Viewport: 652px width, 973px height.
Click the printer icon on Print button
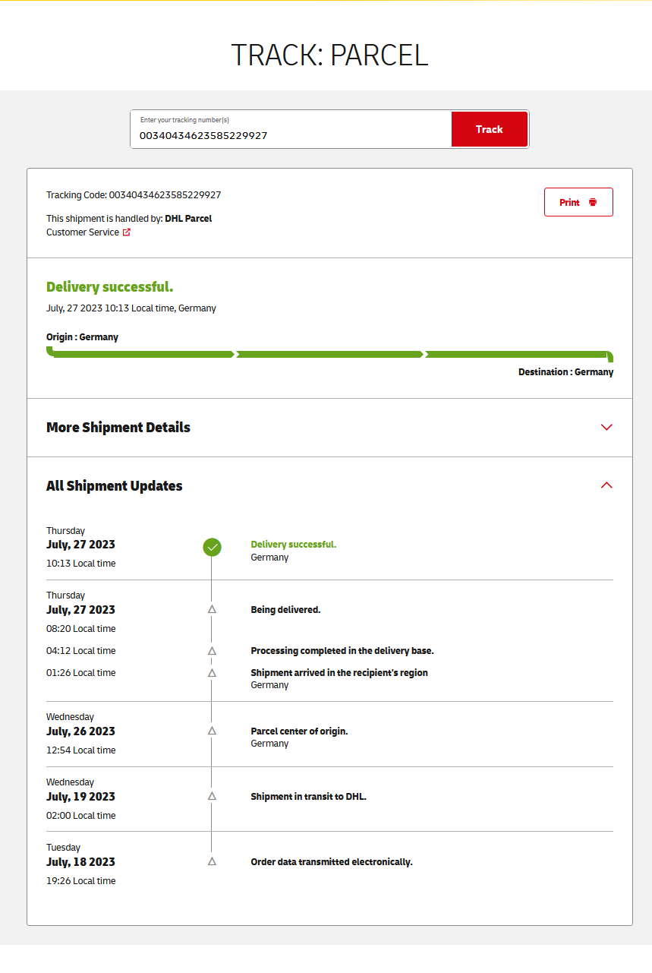[593, 203]
